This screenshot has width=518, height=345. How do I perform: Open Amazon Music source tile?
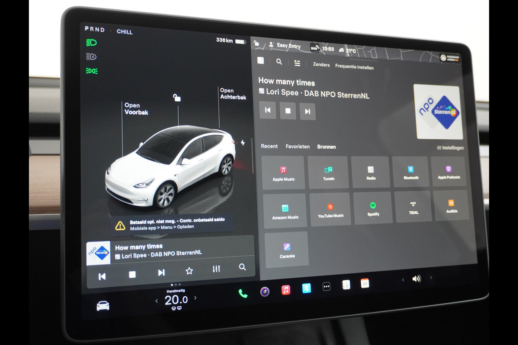(x=284, y=211)
